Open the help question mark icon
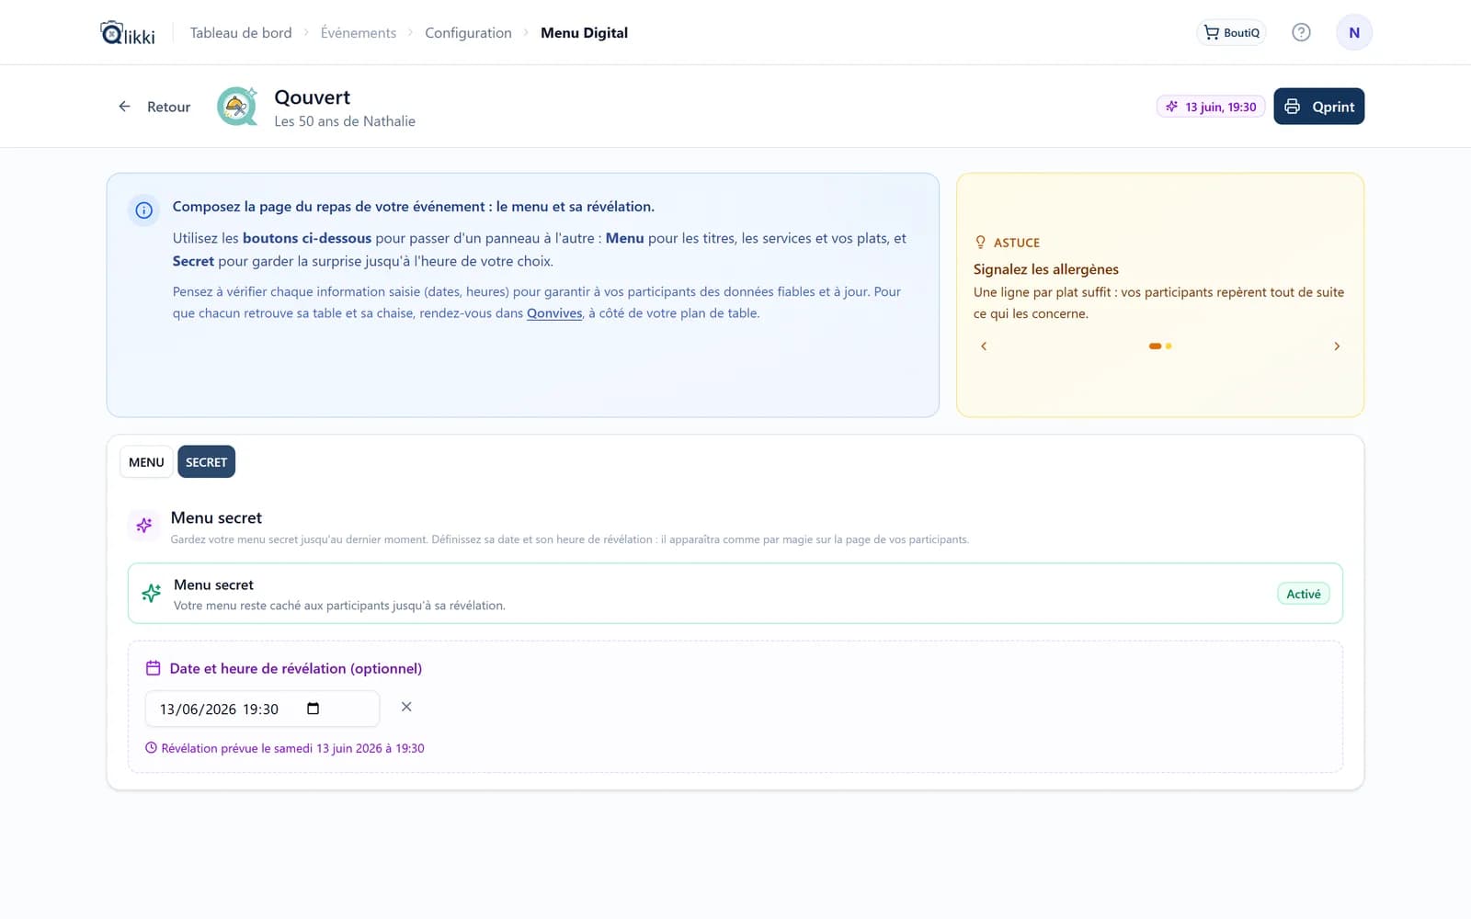 pos(1301,32)
